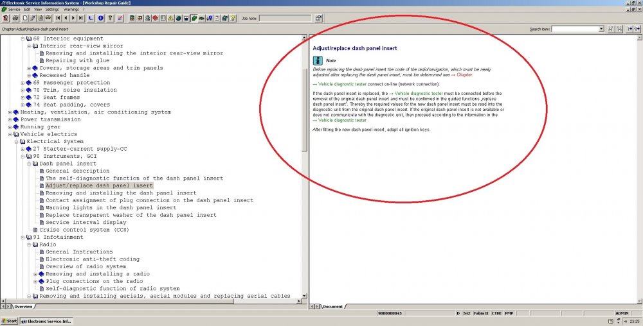The height and width of the screenshot is (326, 643).
Task: Expand '69 Passenger protection' node
Action: (x=23, y=83)
